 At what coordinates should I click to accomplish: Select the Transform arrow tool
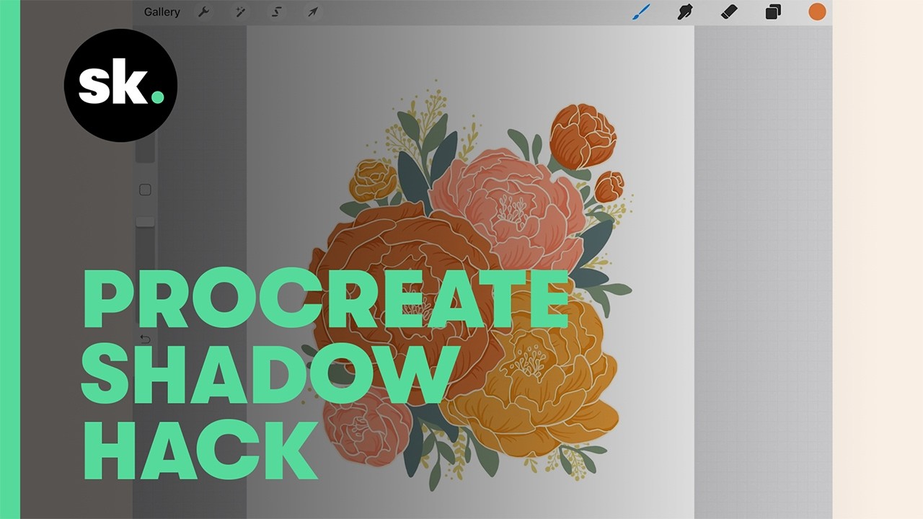312,12
